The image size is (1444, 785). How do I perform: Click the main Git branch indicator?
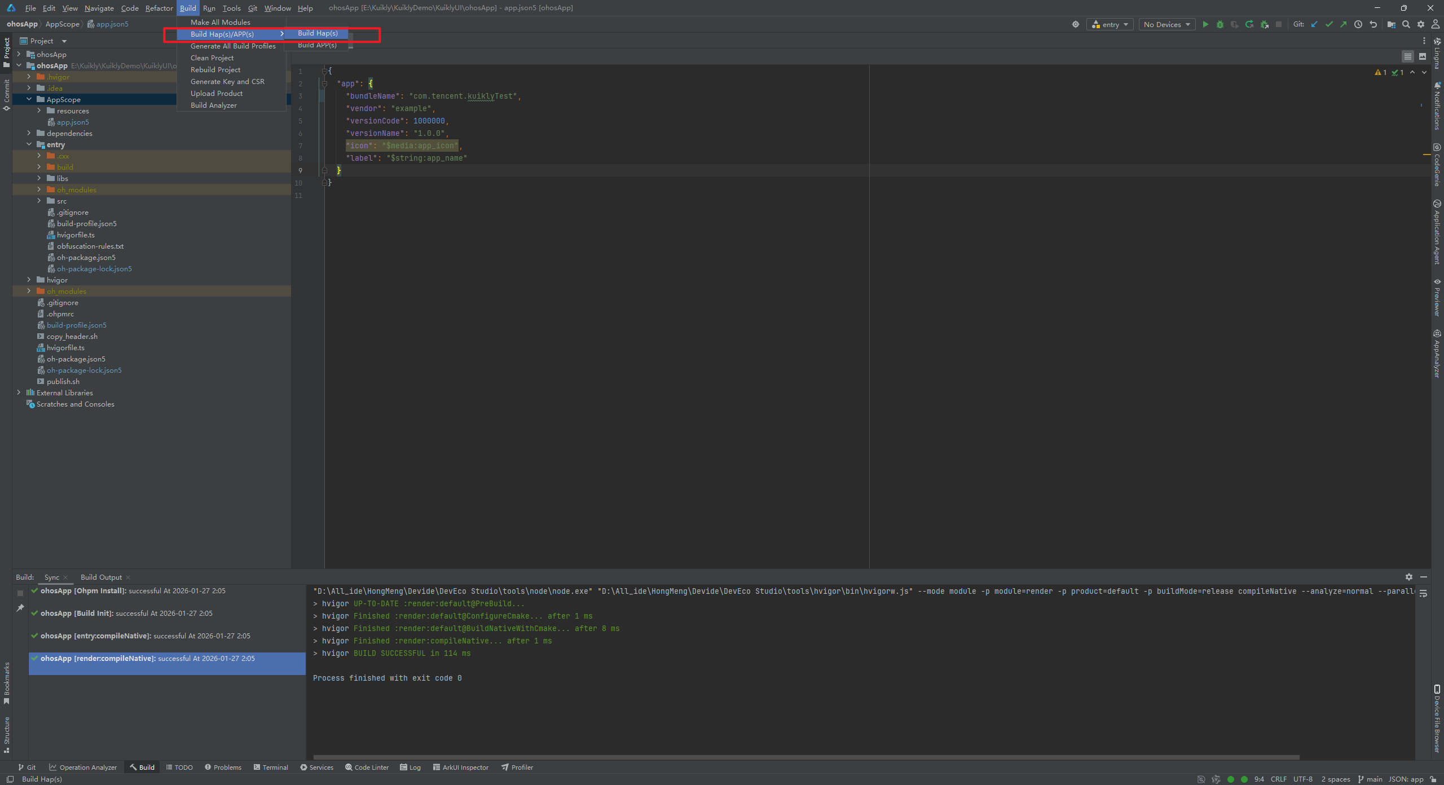(x=1370, y=779)
